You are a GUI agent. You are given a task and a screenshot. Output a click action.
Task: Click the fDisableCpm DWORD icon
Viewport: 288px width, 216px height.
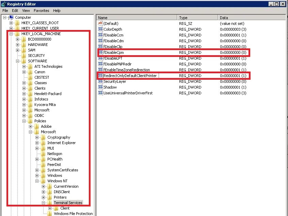click(100, 52)
